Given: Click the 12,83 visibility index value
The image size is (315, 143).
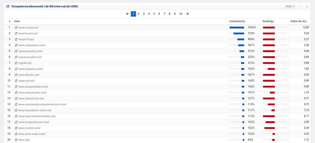Looking at the screenshot, I should click(305, 27).
